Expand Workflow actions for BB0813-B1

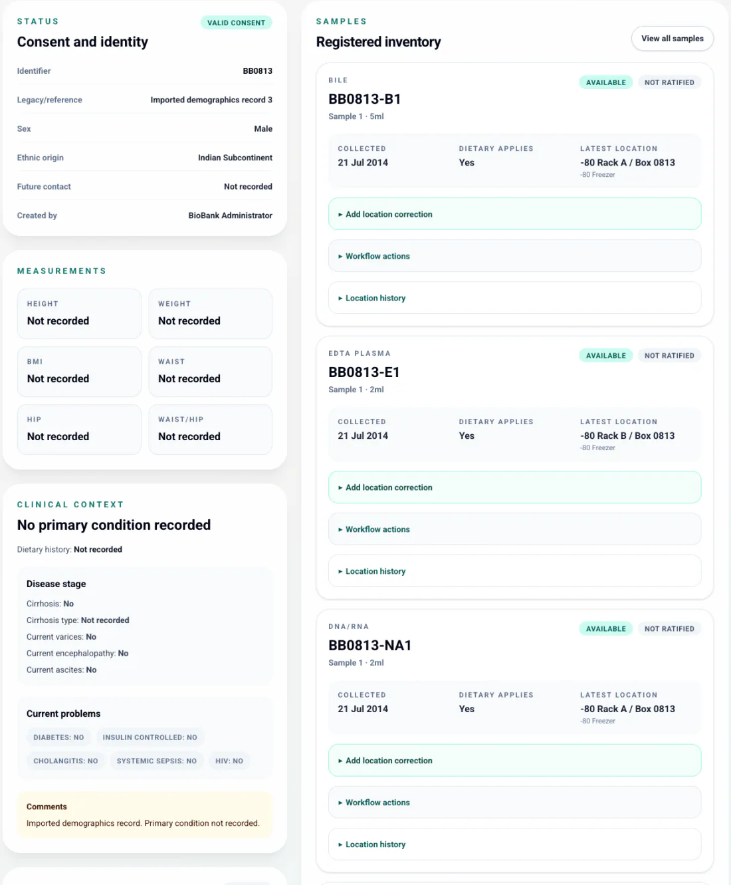pos(514,256)
